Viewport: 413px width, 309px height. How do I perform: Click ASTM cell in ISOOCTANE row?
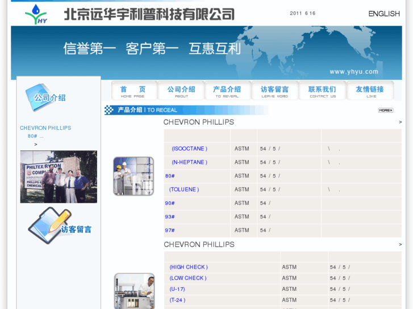[x=242, y=149]
